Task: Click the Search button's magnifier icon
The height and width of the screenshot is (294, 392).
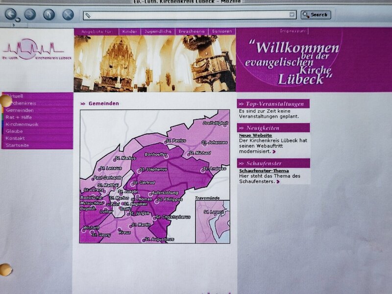Action: (x=306, y=15)
